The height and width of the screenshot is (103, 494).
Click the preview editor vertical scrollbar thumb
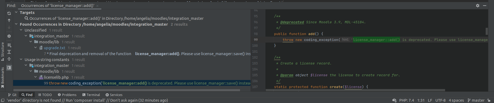click(487, 31)
